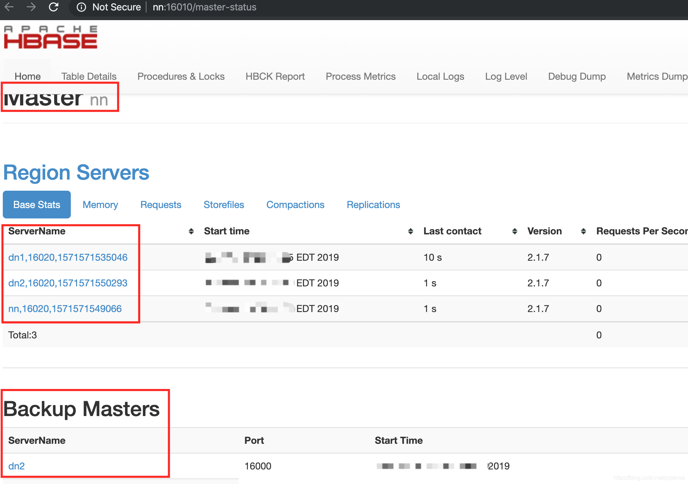Open Table Details page
The width and height of the screenshot is (688, 484).
[89, 76]
